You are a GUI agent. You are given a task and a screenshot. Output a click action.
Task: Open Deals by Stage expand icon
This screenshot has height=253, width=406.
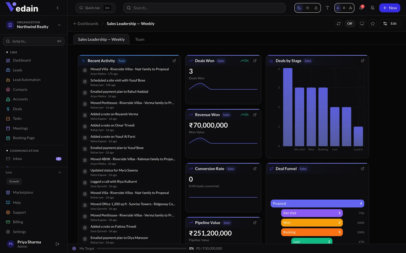[x=363, y=61]
